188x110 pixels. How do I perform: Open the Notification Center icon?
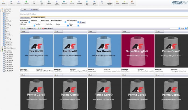[110, 3]
